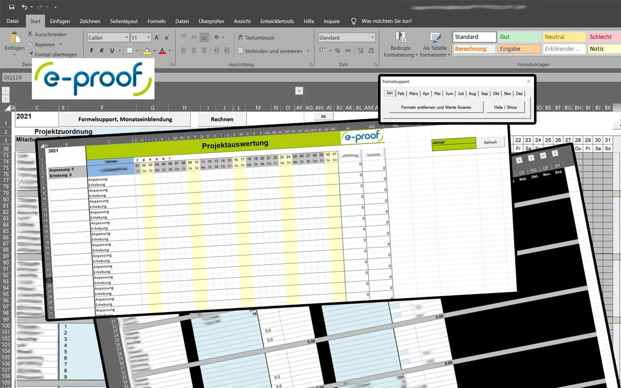This screenshot has height=388, width=621.
Task: Open the Standard number format dropdown
Action: pyautogui.click(x=373, y=38)
